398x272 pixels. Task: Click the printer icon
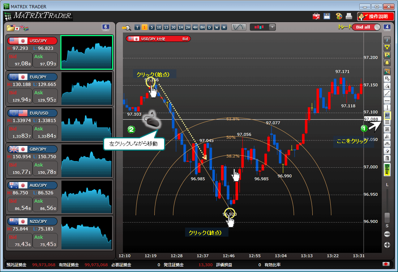(x=349, y=16)
